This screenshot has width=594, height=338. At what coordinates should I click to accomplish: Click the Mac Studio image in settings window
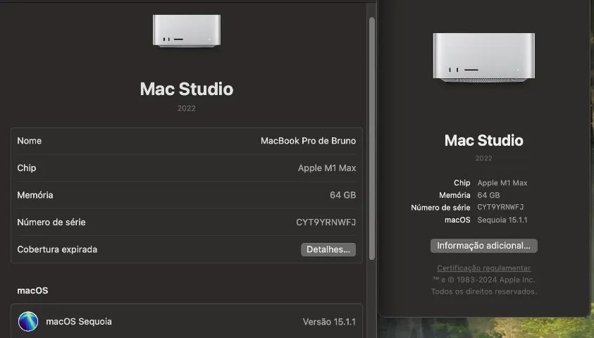tap(187, 31)
